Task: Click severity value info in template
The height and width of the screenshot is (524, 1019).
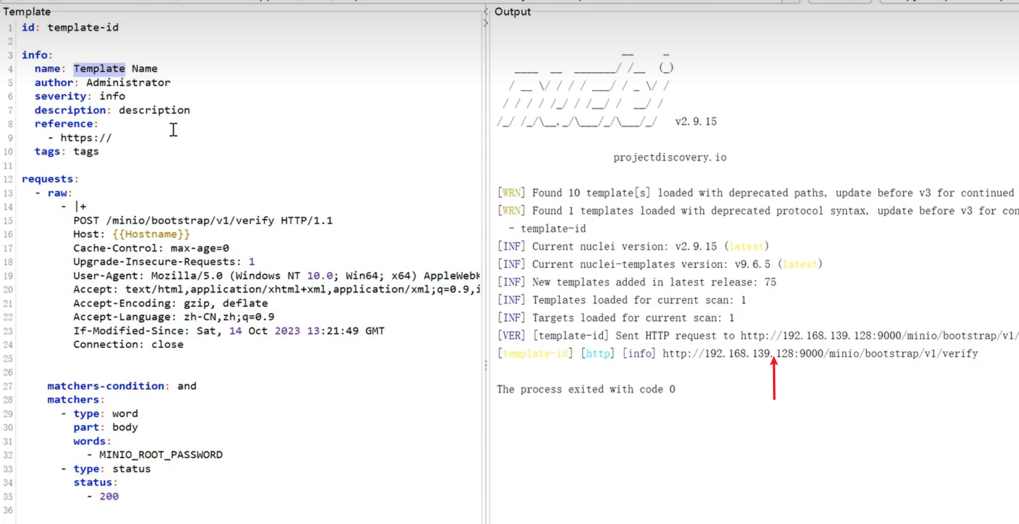Action: (x=112, y=96)
